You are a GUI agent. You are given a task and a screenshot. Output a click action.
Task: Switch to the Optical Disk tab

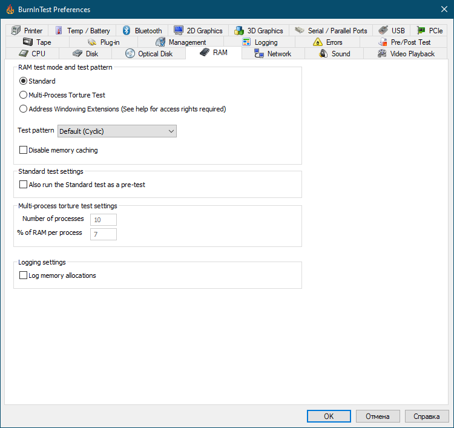[148, 54]
